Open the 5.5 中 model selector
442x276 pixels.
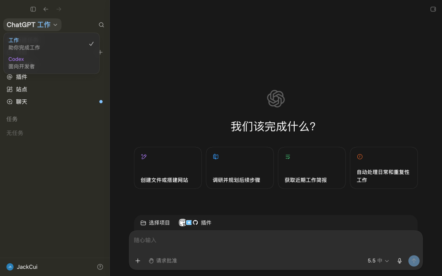click(378, 261)
